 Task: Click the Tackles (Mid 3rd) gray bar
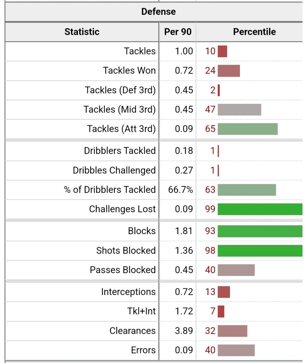click(x=239, y=110)
